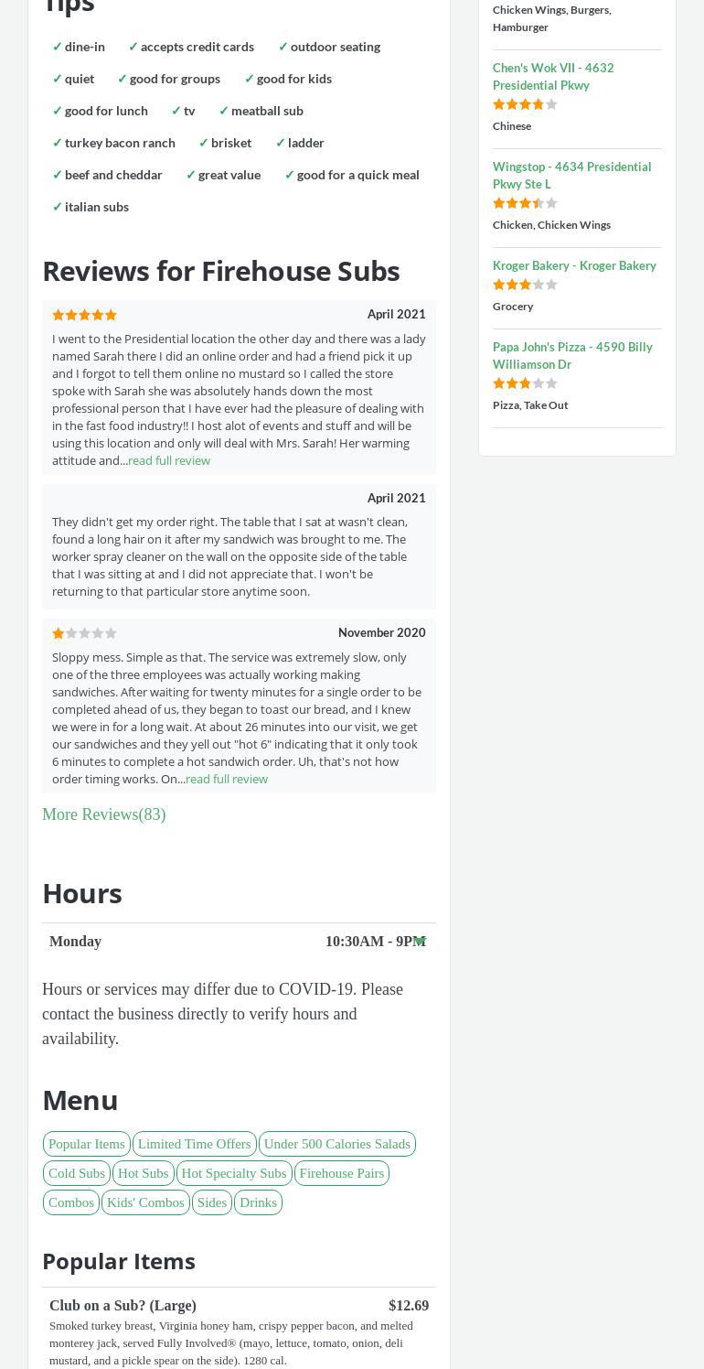Image resolution: width=704 pixels, height=1369 pixels.
Task: View the Drinks menu category
Action: [x=258, y=1202]
